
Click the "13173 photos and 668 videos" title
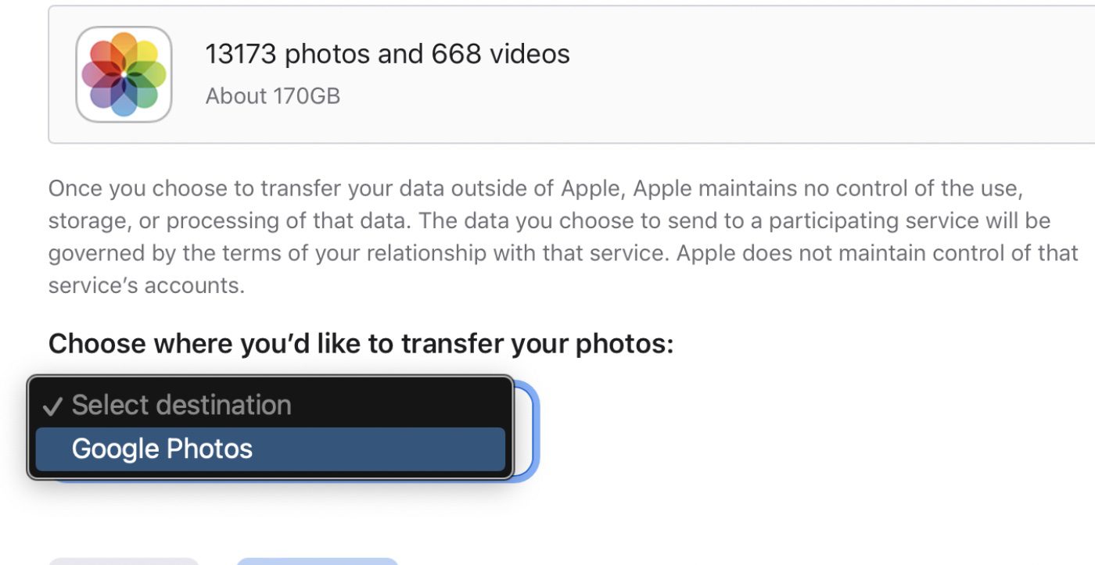pos(387,54)
